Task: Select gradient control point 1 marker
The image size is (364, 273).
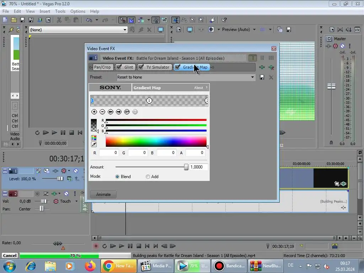Action: (149, 101)
